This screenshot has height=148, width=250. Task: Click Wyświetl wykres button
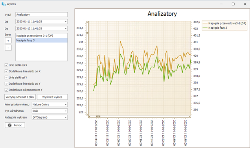point(52,97)
